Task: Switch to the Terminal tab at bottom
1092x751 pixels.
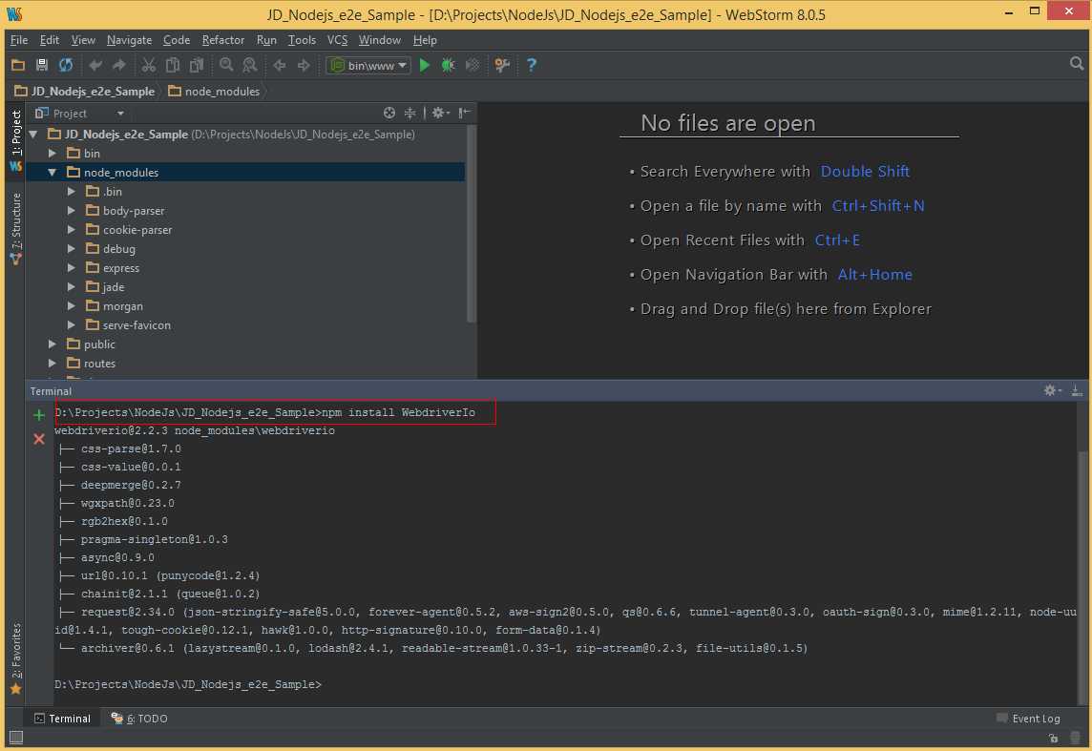Action: pyautogui.click(x=63, y=719)
